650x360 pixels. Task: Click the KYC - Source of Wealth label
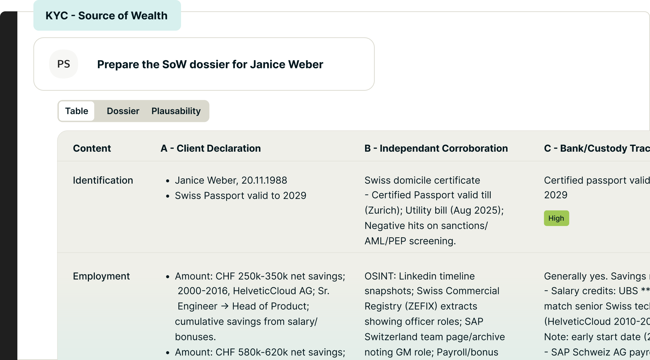click(107, 16)
